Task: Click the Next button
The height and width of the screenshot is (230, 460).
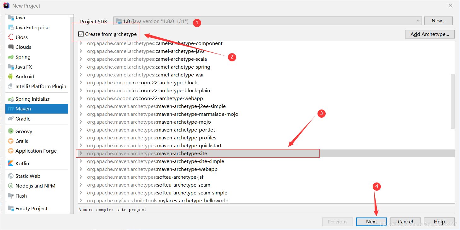Action: 371,222
